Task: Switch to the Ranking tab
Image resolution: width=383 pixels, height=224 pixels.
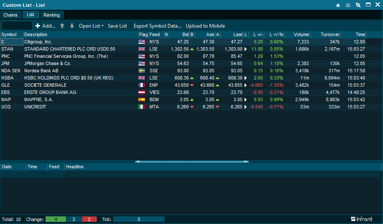Action: coord(52,15)
